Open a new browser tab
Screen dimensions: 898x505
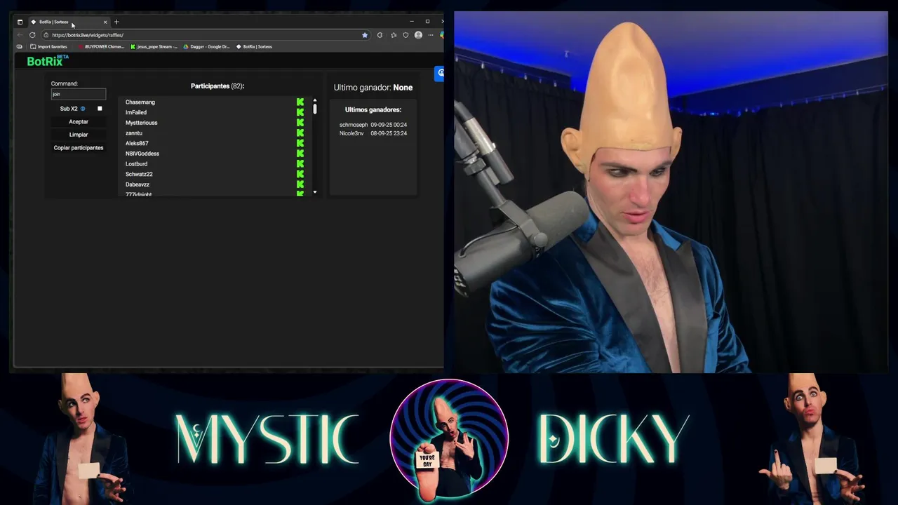pos(116,22)
